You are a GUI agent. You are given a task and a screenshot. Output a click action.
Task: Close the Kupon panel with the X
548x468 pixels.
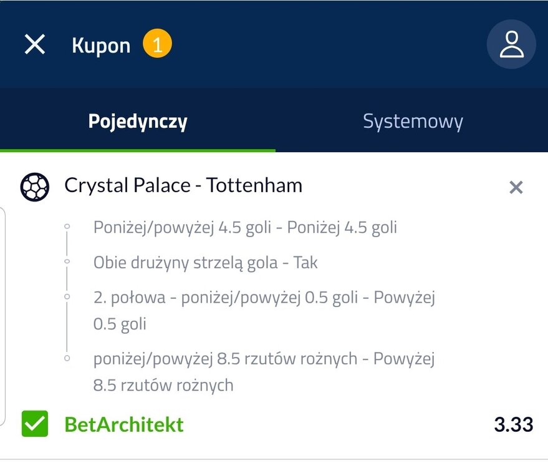click(35, 44)
